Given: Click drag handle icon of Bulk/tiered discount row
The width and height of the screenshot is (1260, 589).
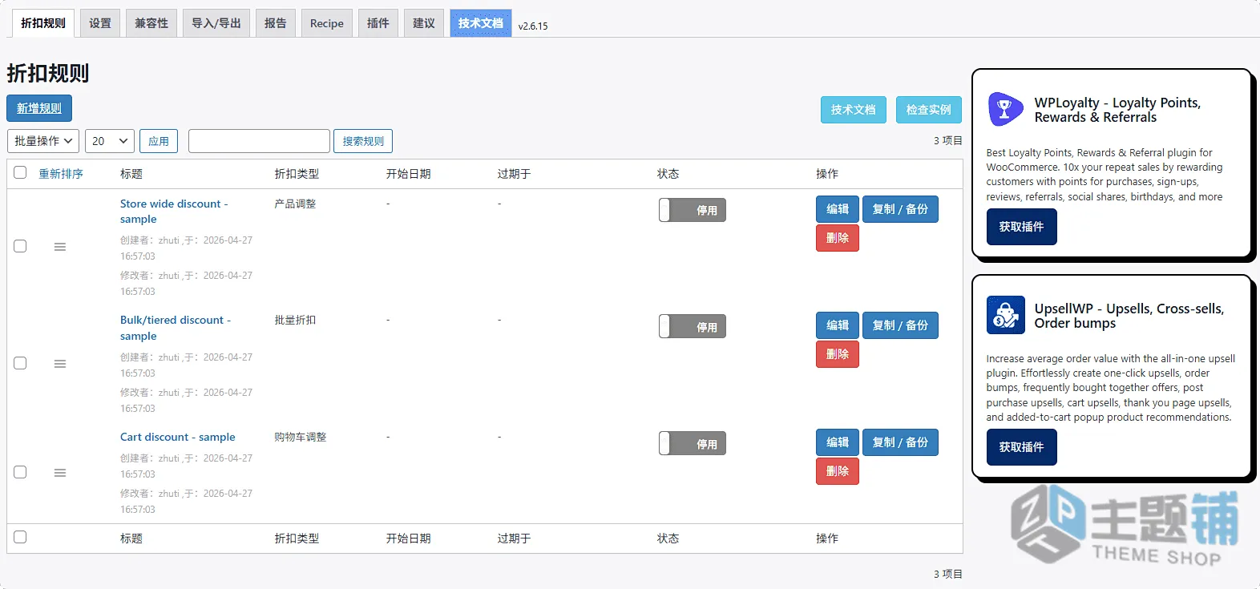Looking at the screenshot, I should [x=60, y=364].
